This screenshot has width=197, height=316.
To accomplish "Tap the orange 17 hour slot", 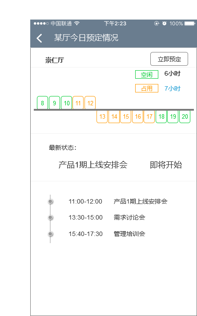I will click(149, 116).
